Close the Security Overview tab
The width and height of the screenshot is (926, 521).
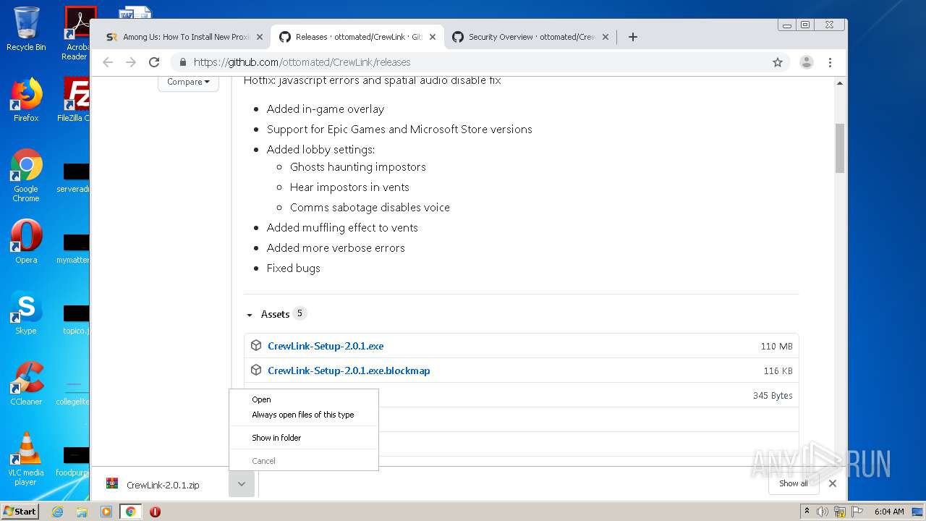606,37
